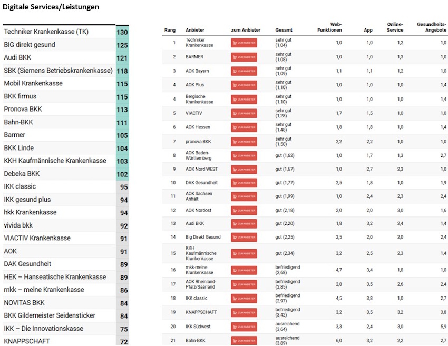Click the red cart button for AOK Hessen
Screen dimensions: 448x346
tap(244, 127)
